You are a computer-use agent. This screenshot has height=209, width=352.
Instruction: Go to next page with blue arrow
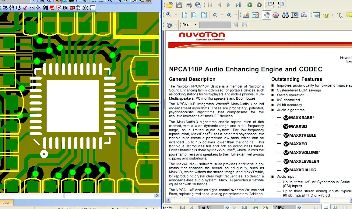(x=229, y=5)
